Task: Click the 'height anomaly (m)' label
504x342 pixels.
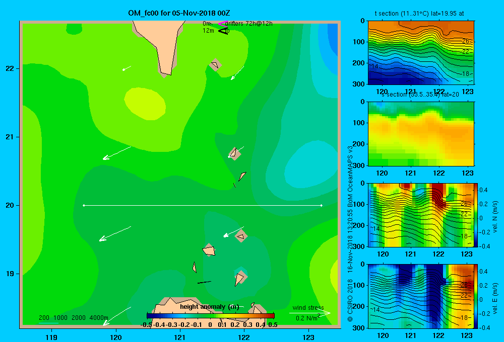Action: pos(209,307)
